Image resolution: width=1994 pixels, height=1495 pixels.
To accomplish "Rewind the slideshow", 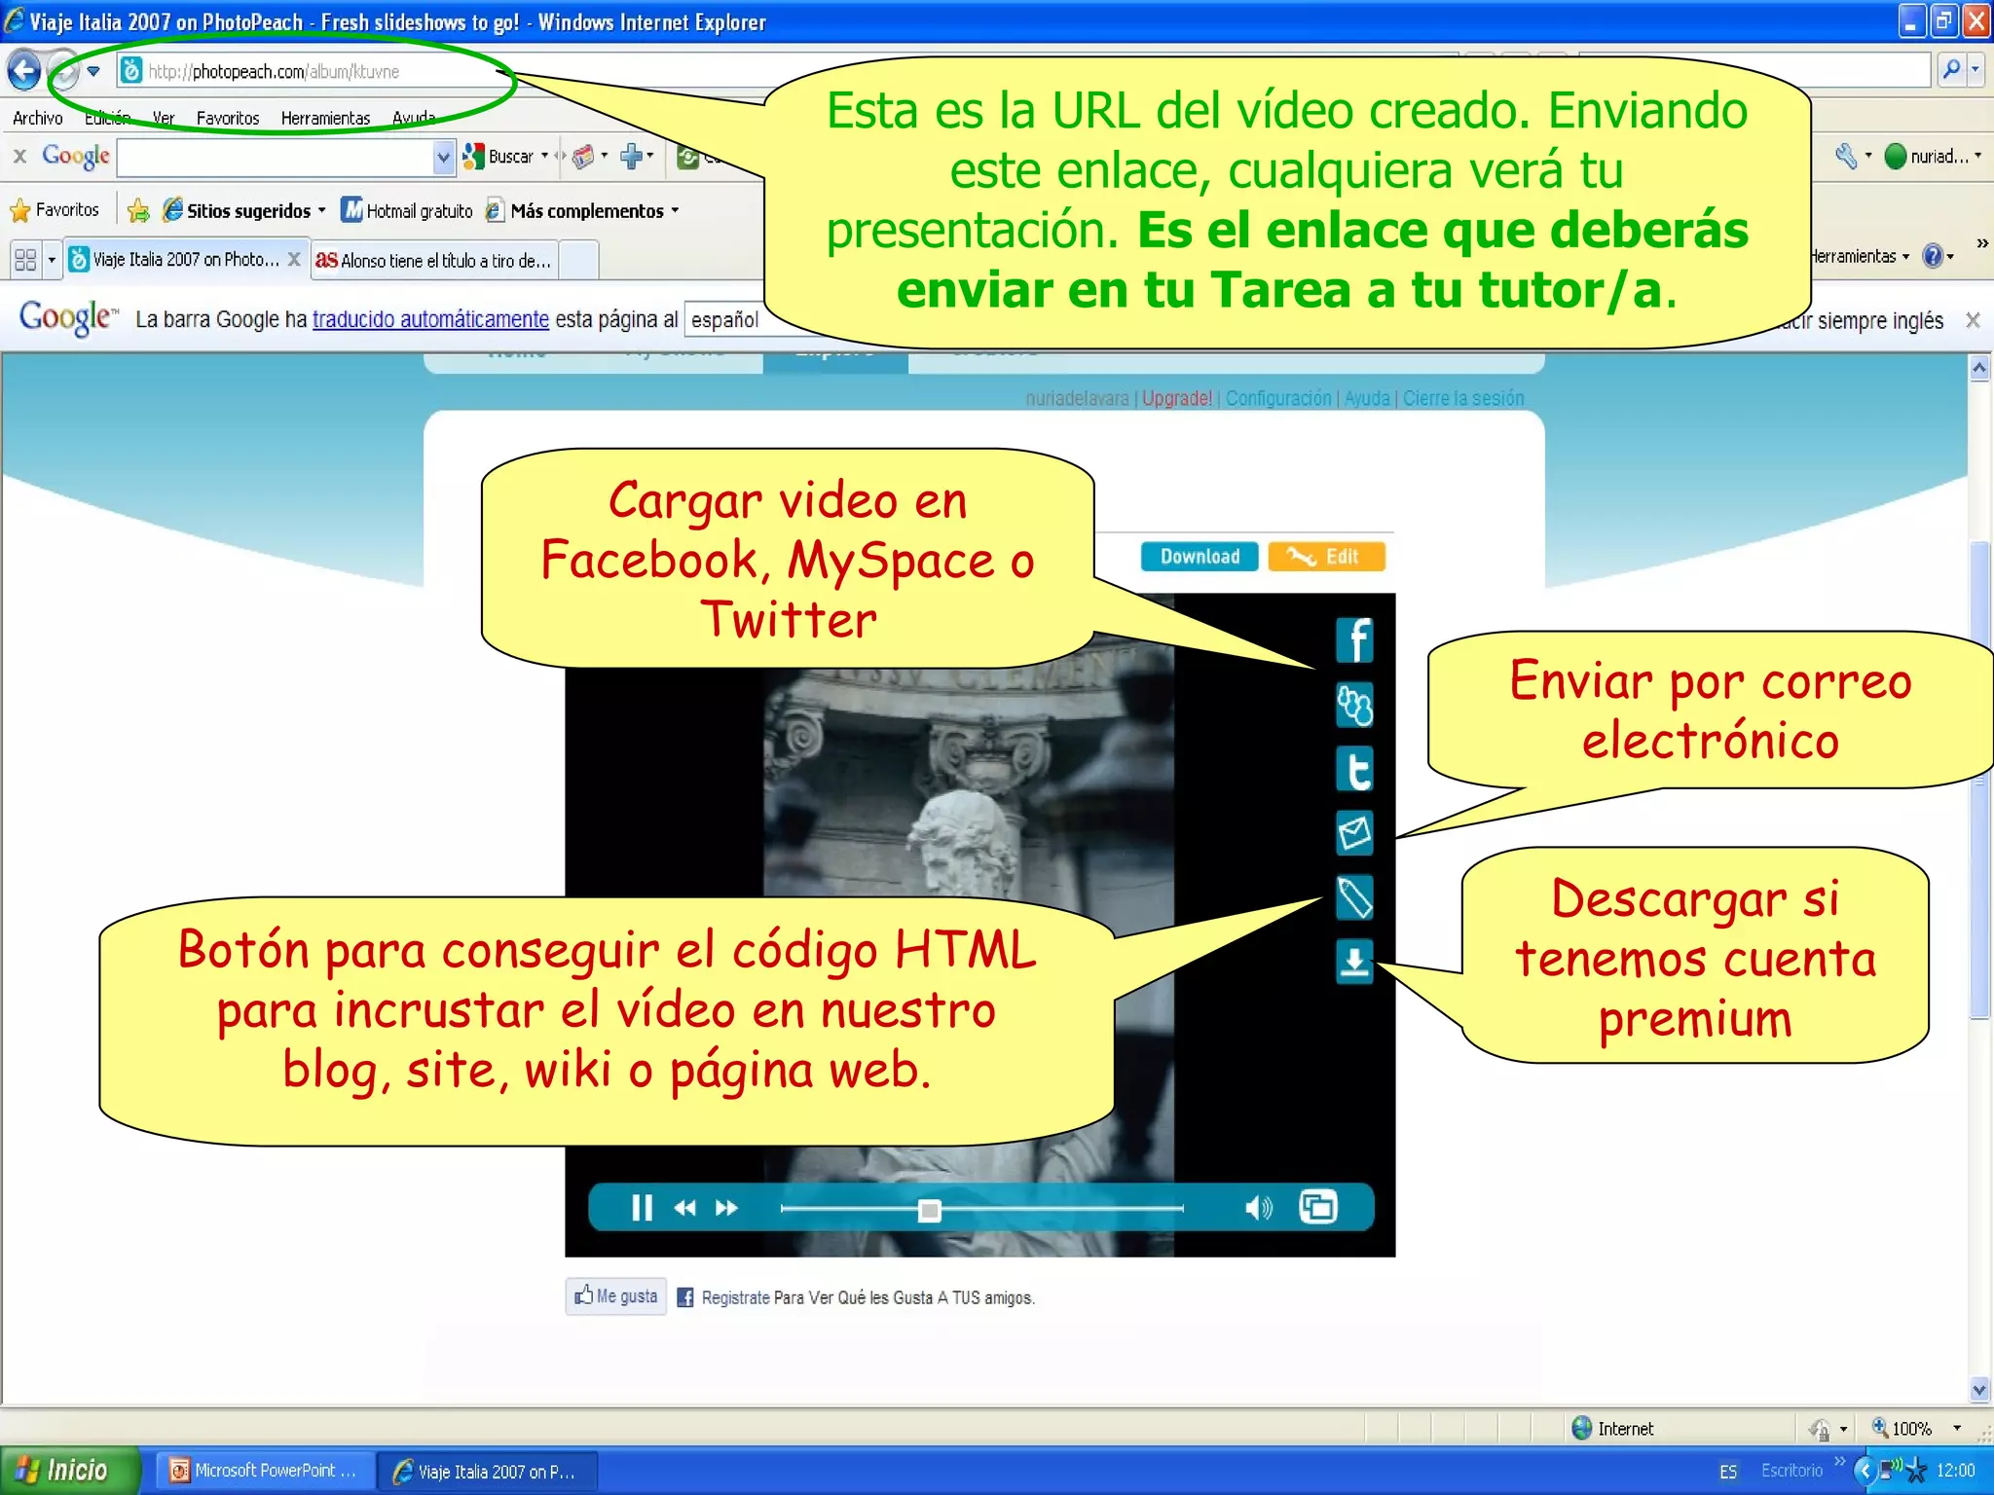I will [685, 1208].
